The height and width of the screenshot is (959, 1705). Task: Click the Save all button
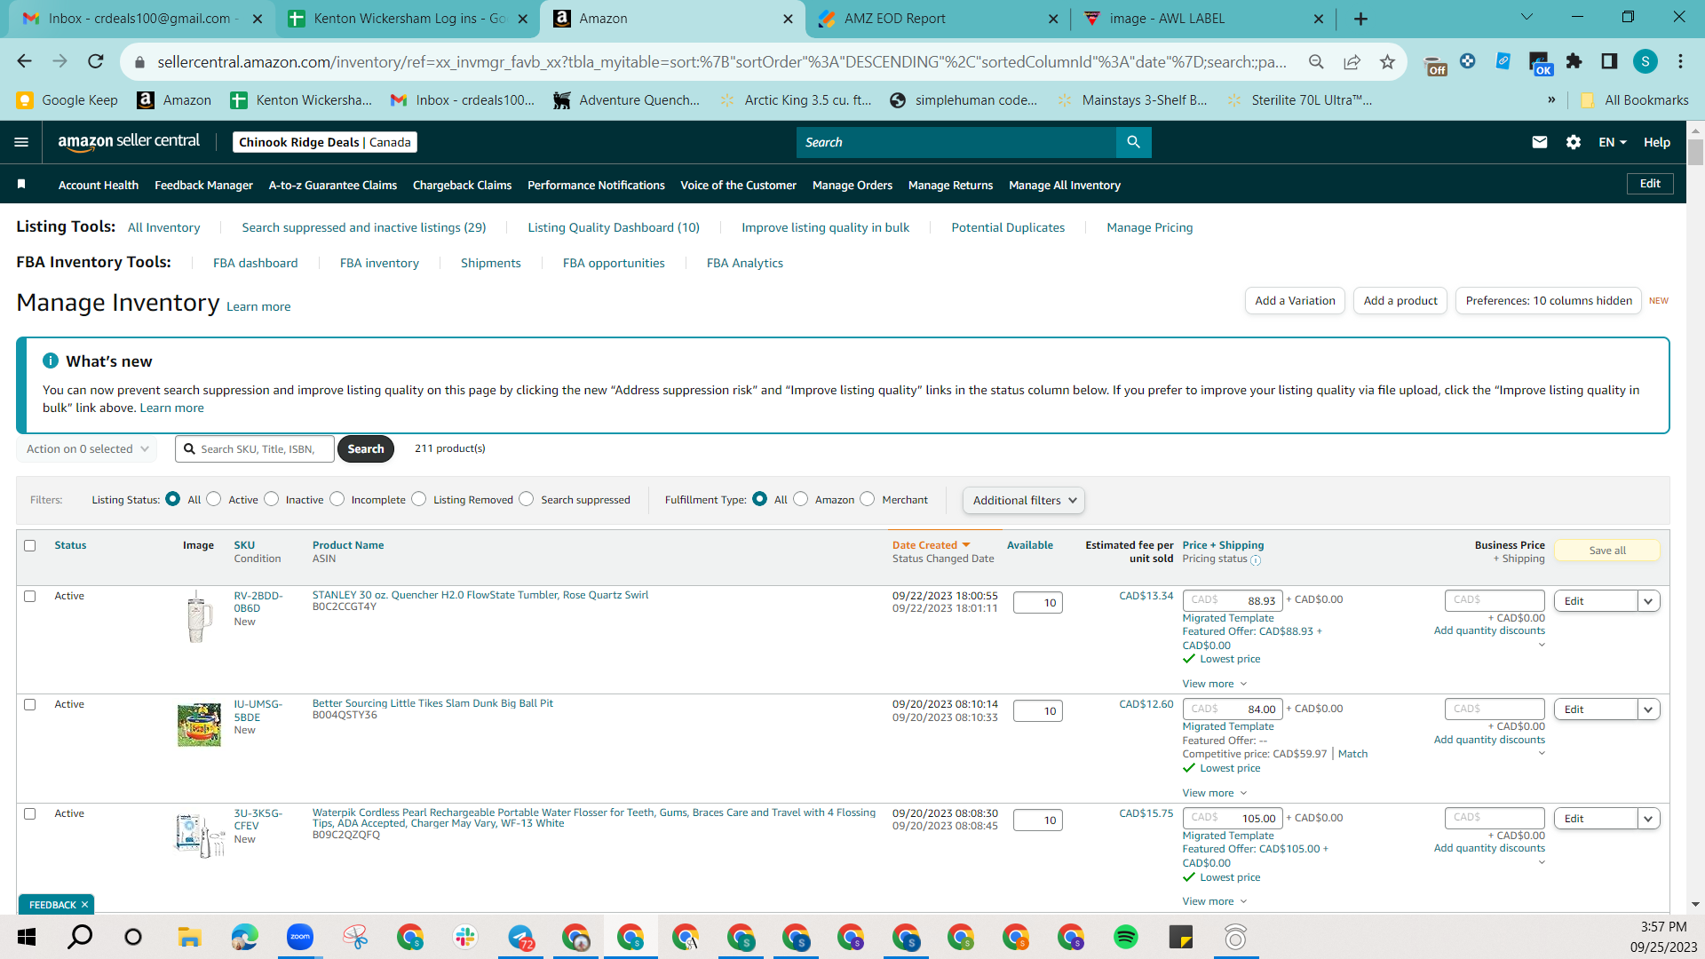click(x=1606, y=551)
